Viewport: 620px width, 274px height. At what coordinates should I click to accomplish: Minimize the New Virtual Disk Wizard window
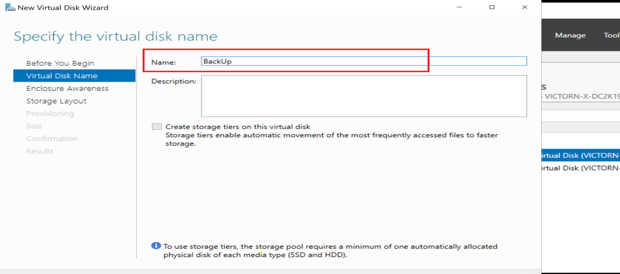pyautogui.click(x=454, y=7)
